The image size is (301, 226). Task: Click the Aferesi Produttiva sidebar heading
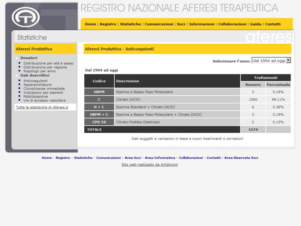tap(45, 49)
